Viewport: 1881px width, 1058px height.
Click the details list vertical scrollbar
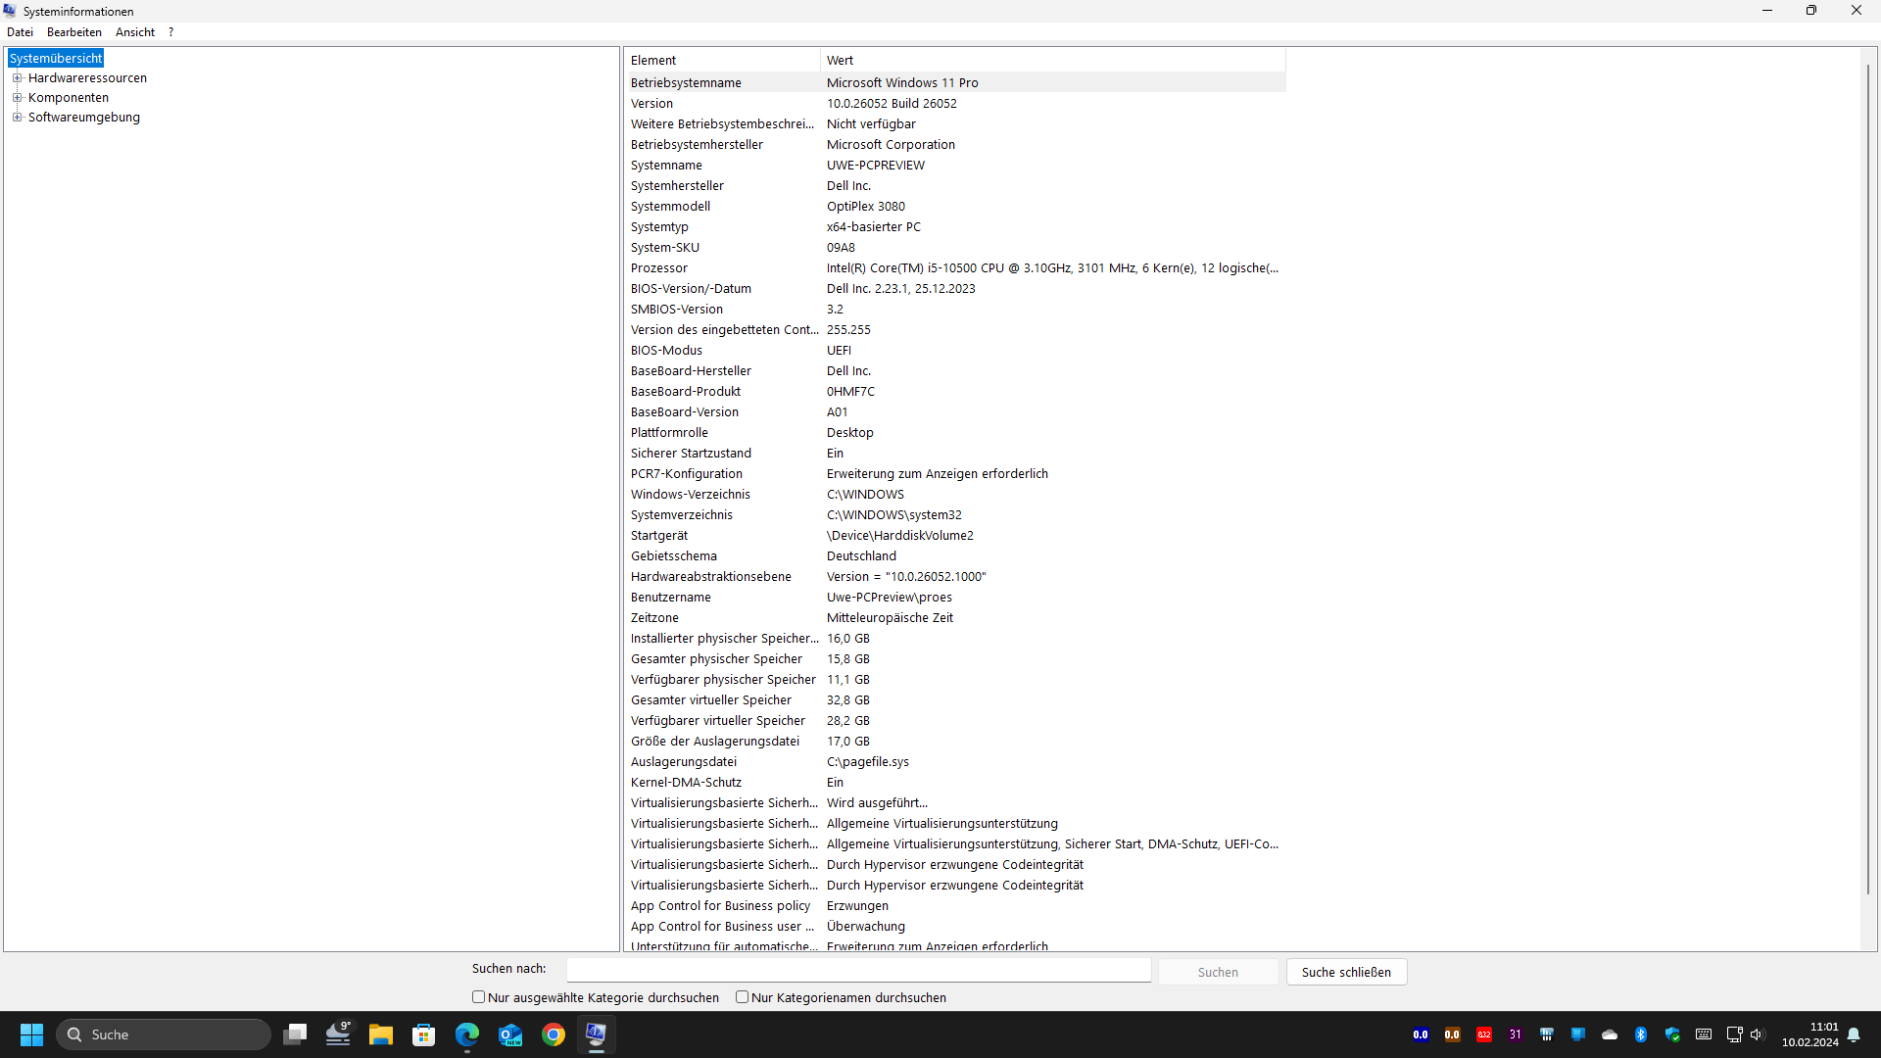1868,480
